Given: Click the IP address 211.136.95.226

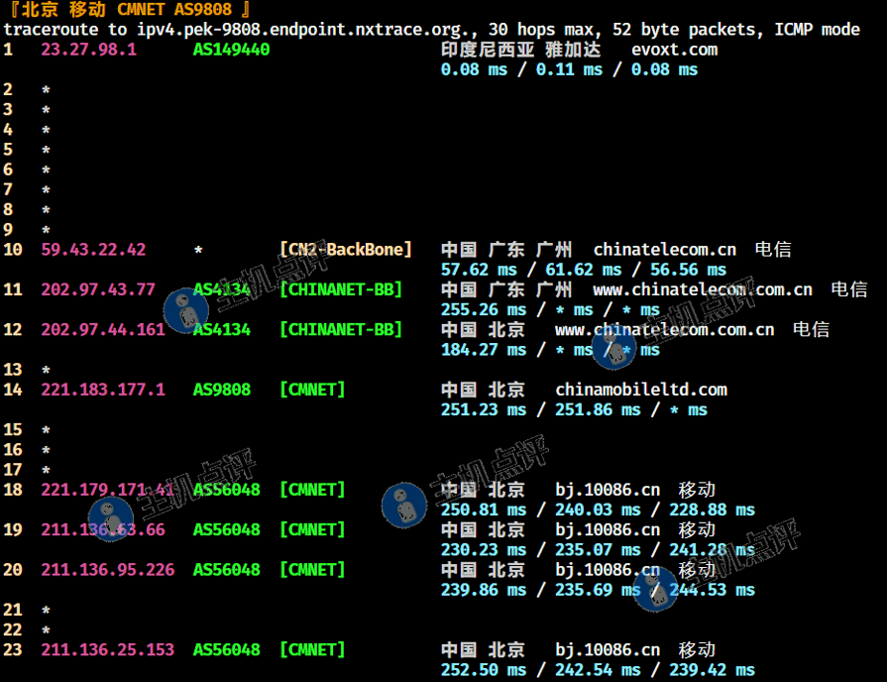Looking at the screenshot, I should 107,570.
